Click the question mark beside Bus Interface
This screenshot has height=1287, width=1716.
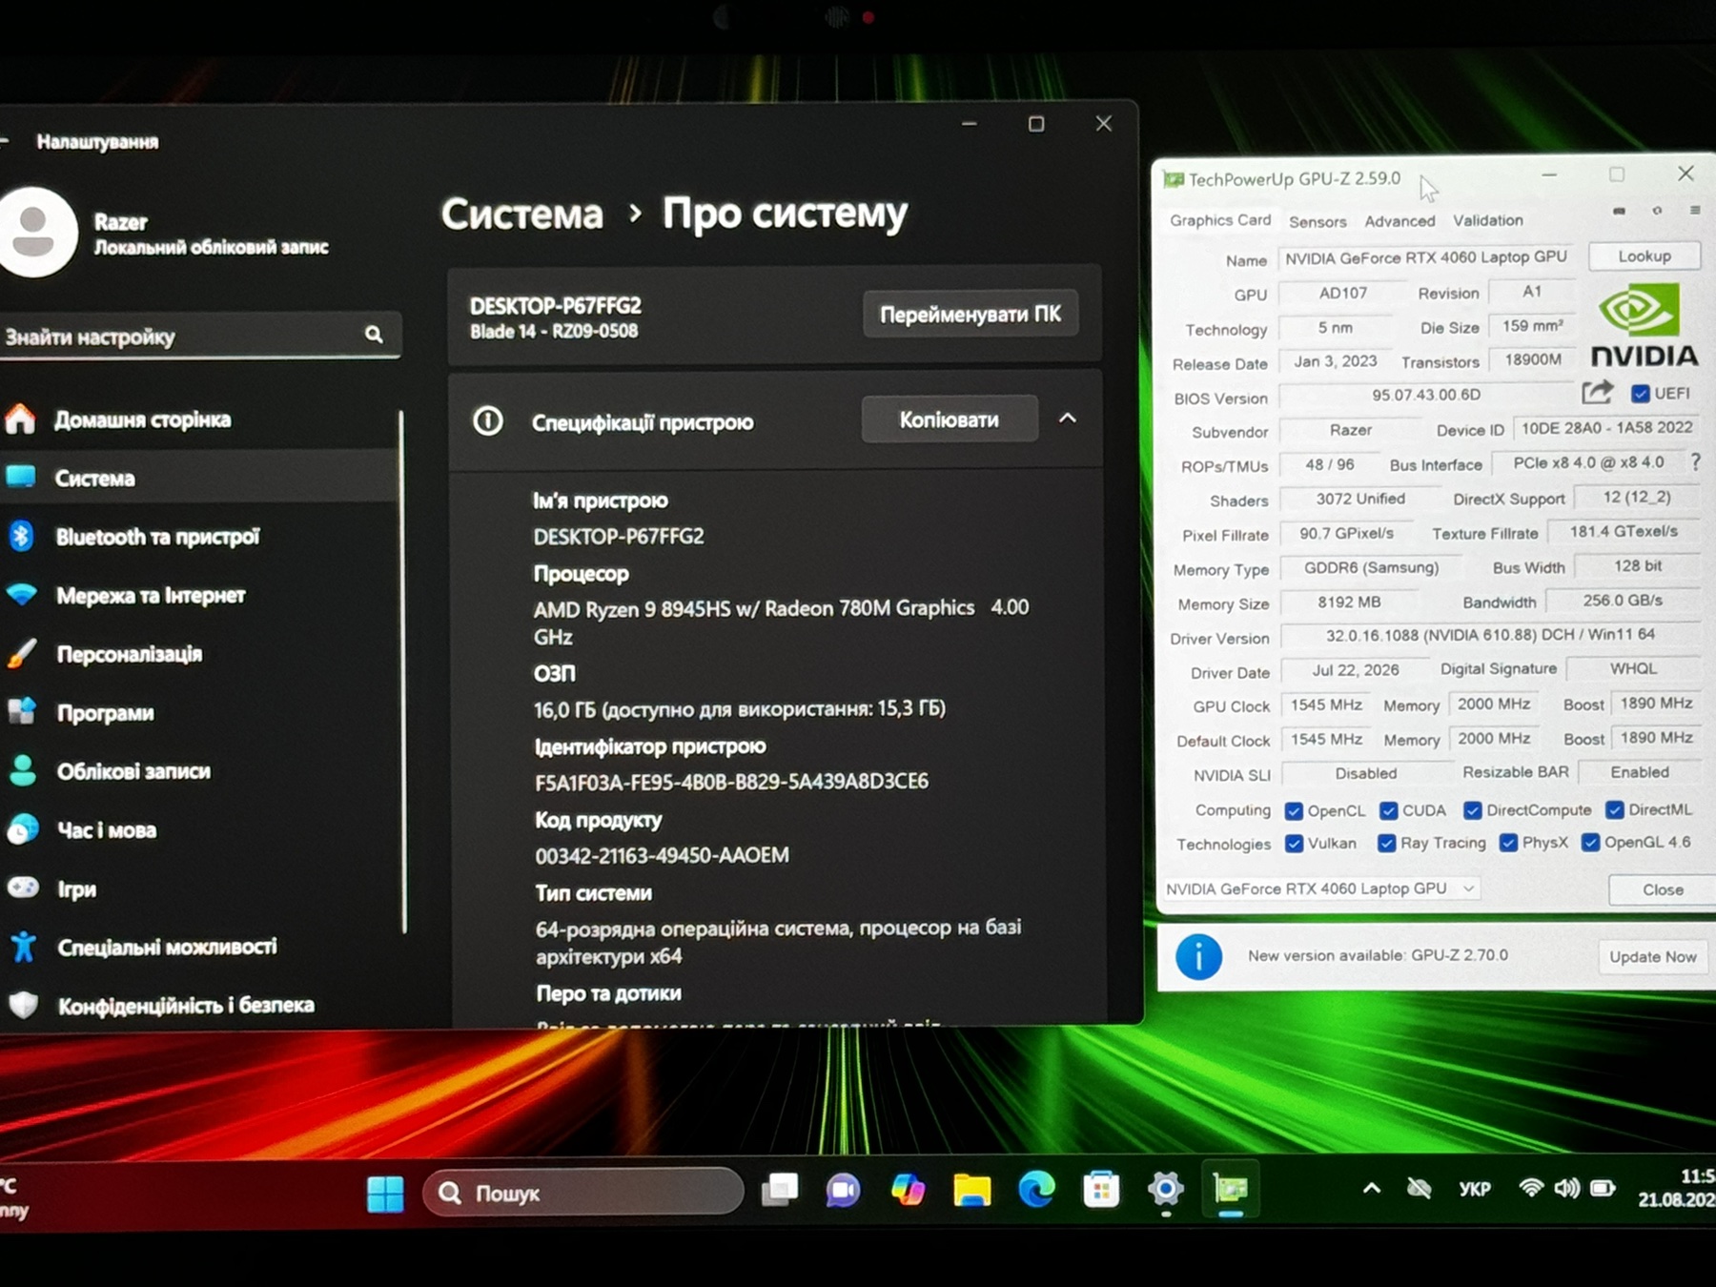click(1695, 462)
